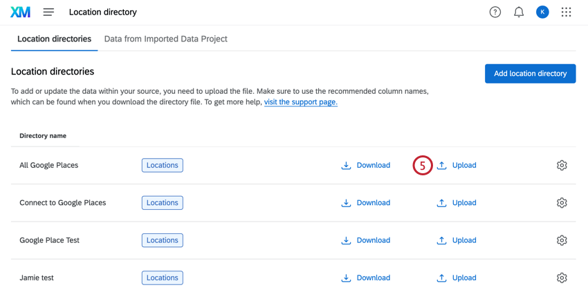588x292 pixels.
Task: Click Locations tag for All Google Places
Action: pos(163,165)
